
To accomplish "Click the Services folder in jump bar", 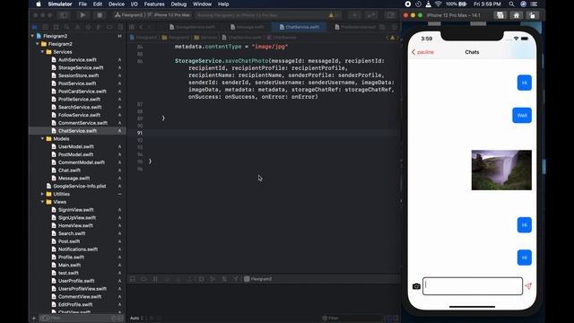I will pos(205,38).
